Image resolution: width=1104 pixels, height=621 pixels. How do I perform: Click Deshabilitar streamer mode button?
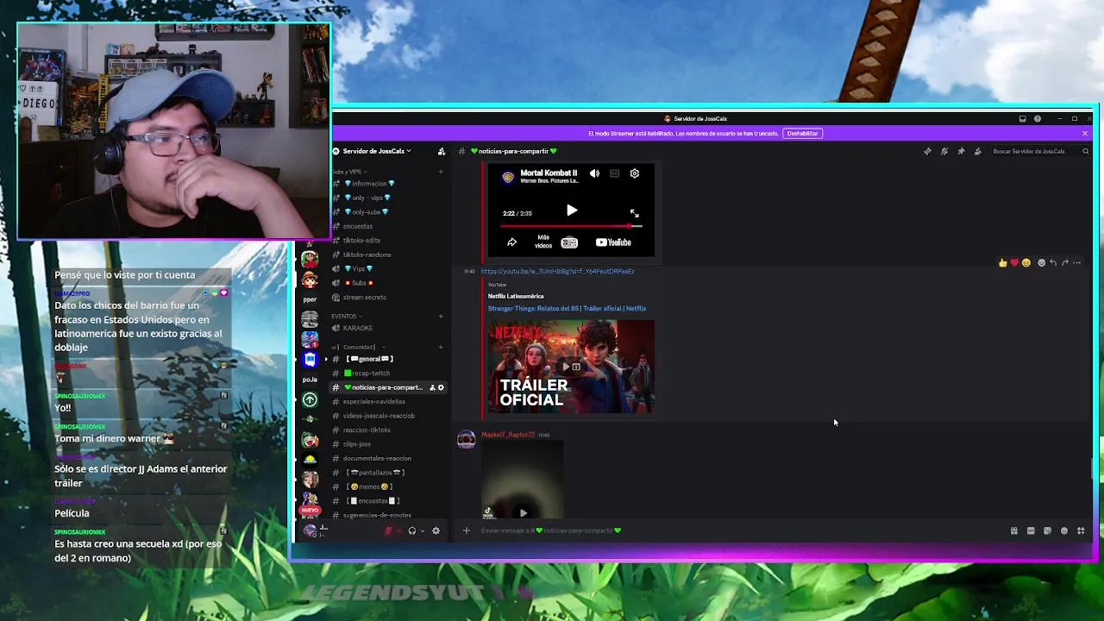point(802,134)
